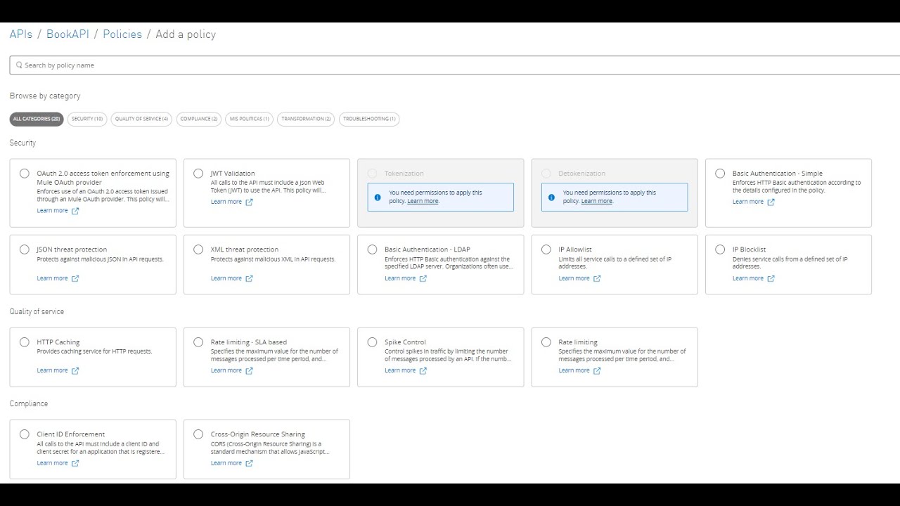900x506 pixels.
Task: Select Spike Control radio button
Action: [x=372, y=342]
